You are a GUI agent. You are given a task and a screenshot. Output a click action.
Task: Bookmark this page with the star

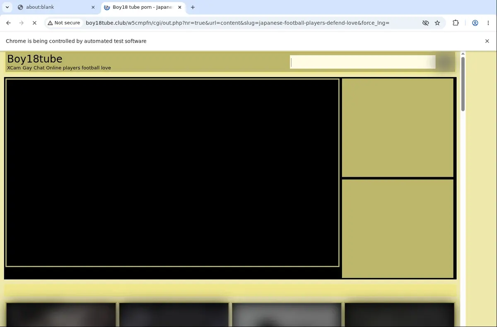click(x=437, y=23)
